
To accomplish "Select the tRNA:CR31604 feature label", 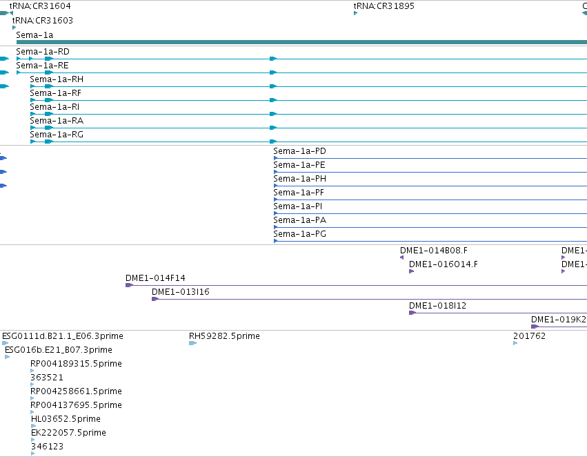I will click(x=40, y=6).
